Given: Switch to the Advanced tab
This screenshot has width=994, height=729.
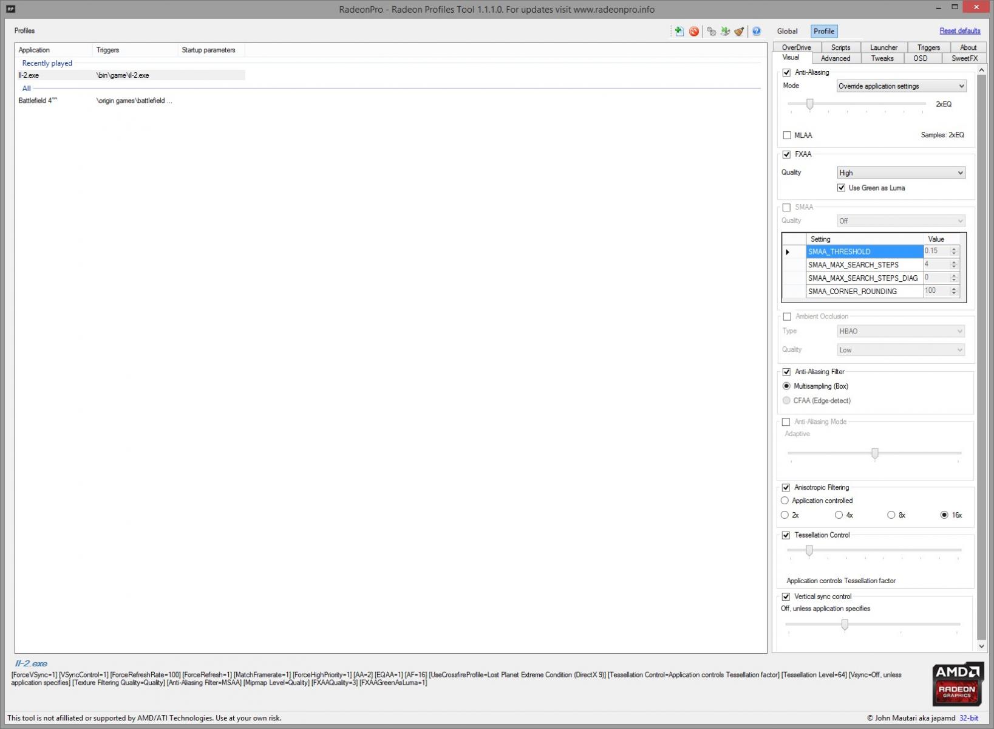Looking at the screenshot, I should (836, 58).
